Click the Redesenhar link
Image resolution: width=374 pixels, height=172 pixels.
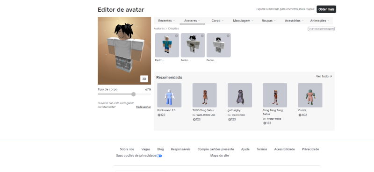144,107
